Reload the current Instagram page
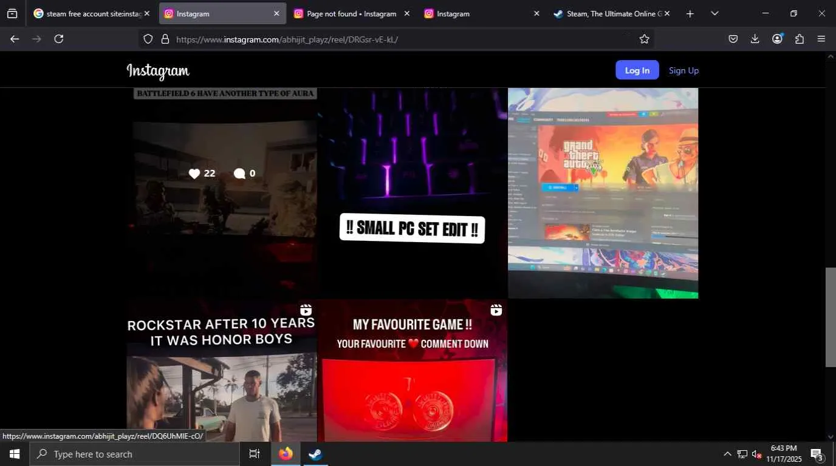The width and height of the screenshot is (836, 466). point(59,39)
